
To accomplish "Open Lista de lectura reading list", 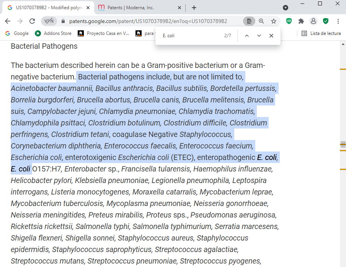I will coord(321,33).
